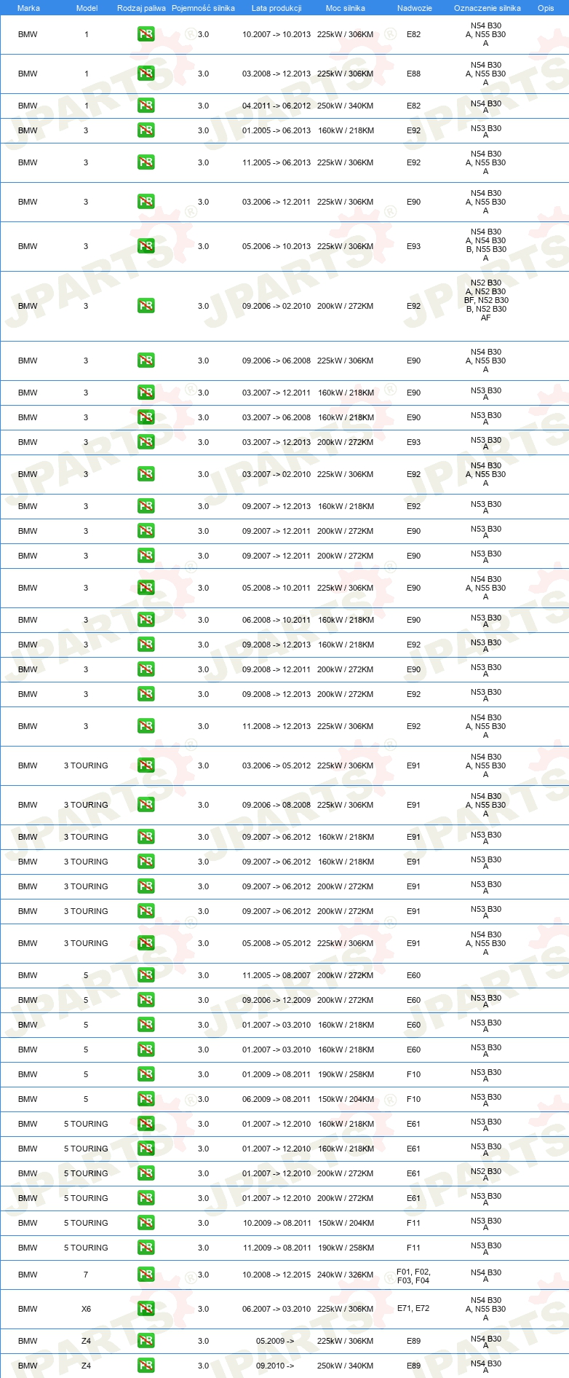Click the Nadwozie column header
Viewport: 569px width, 1378px height.
pyautogui.click(x=415, y=8)
